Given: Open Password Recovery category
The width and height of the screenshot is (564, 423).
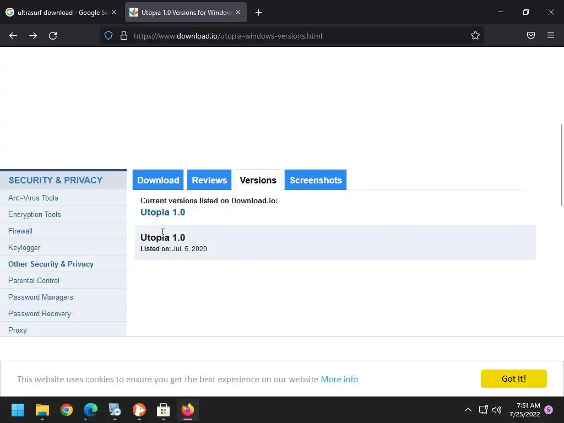Looking at the screenshot, I should pyautogui.click(x=40, y=313).
